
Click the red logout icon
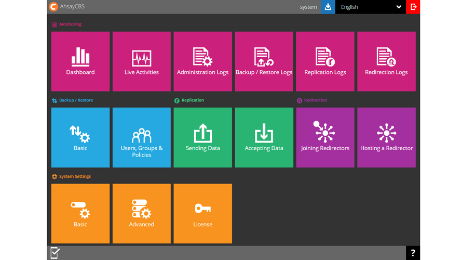(x=413, y=7)
